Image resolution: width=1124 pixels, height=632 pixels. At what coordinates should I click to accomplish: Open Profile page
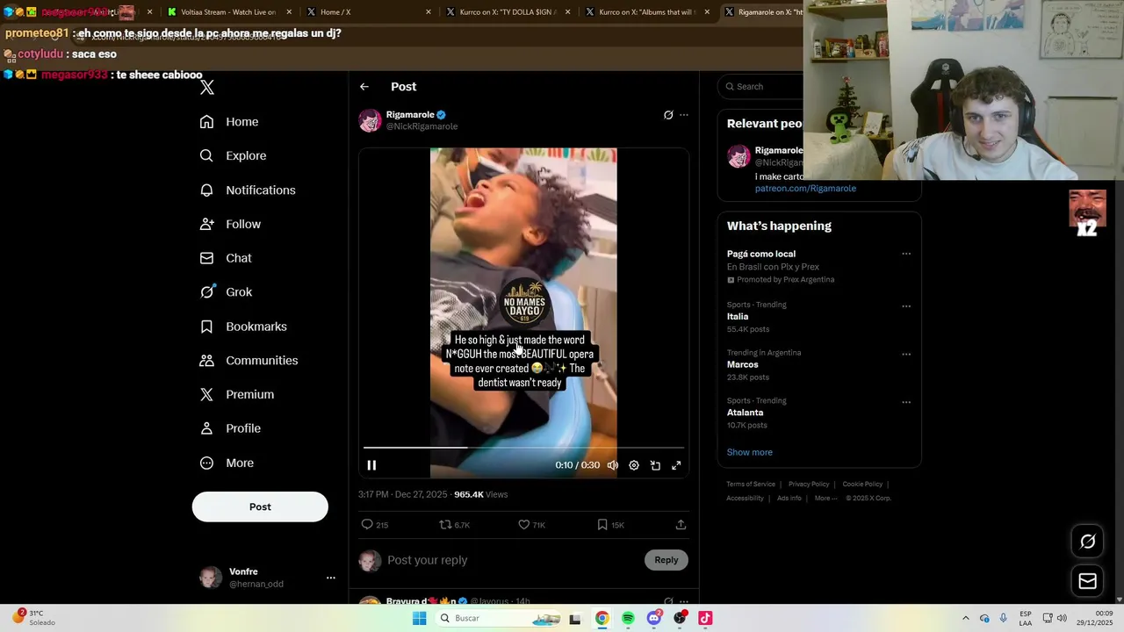231,428
